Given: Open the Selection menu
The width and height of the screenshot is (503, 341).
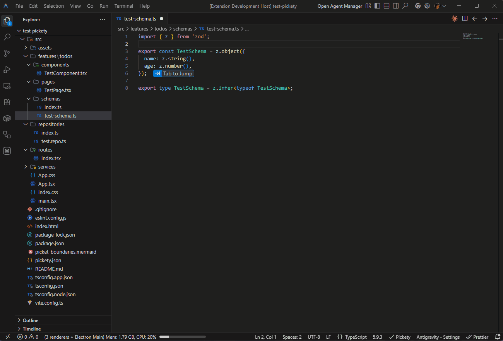Looking at the screenshot, I should pos(54,6).
